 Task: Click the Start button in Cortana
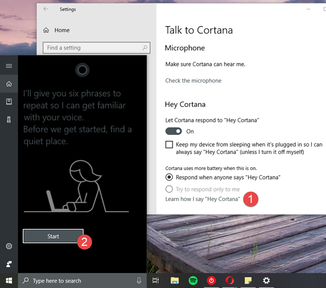53,236
